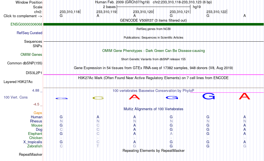Image resolution: width=264 pixels, height=161 pixels.
Task: Click the OMIM Genes track label
Action: click(x=31, y=54)
